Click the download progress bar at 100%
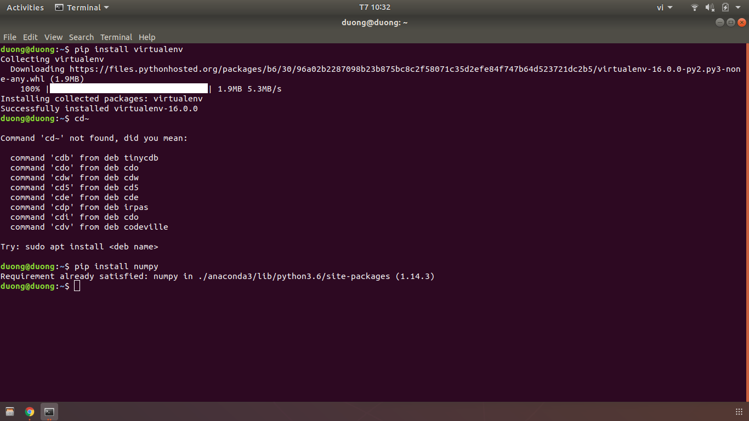 click(x=129, y=89)
